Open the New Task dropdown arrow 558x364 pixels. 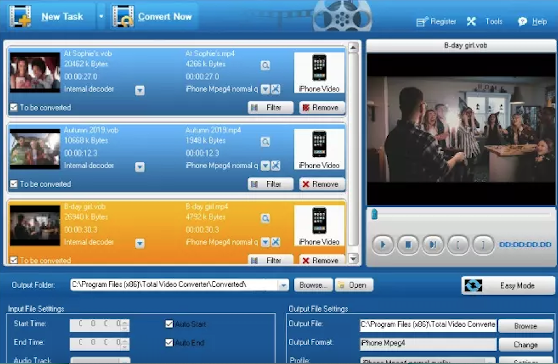click(x=101, y=16)
